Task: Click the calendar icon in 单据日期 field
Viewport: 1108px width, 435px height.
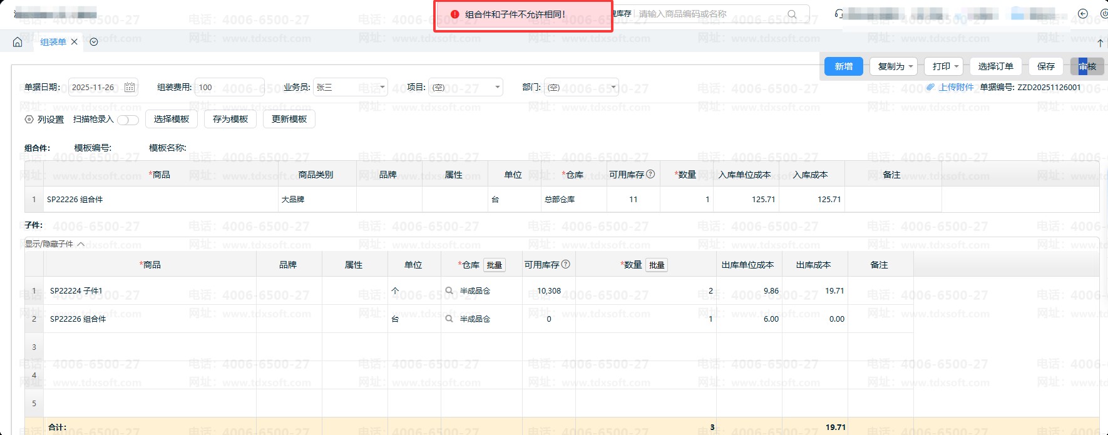Action: tap(130, 88)
